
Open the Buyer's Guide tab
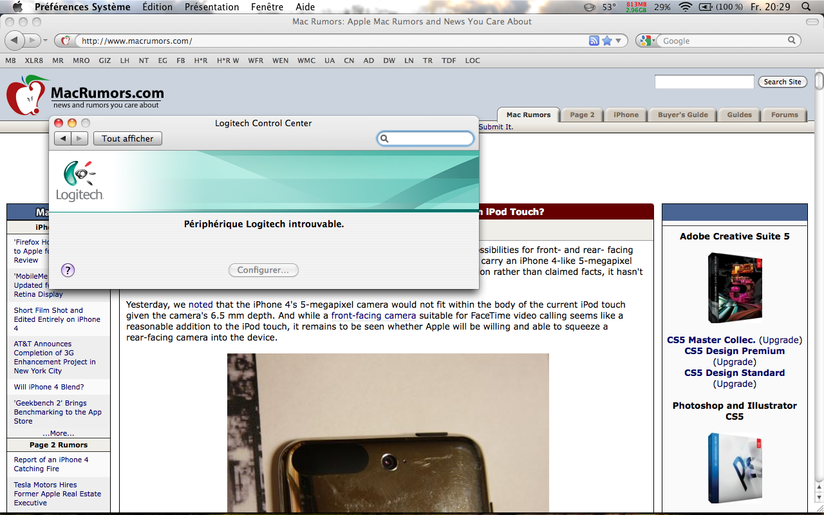click(682, 115)
